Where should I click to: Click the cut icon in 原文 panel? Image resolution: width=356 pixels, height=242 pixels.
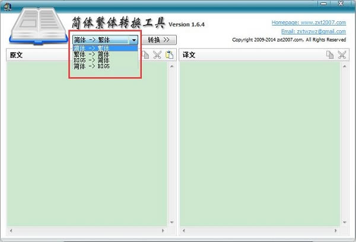[x=157, y=55]
